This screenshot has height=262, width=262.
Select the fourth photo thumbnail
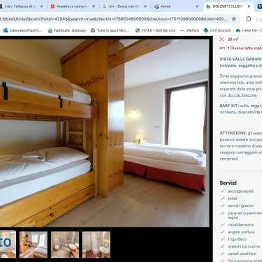[x=96, y=245]
